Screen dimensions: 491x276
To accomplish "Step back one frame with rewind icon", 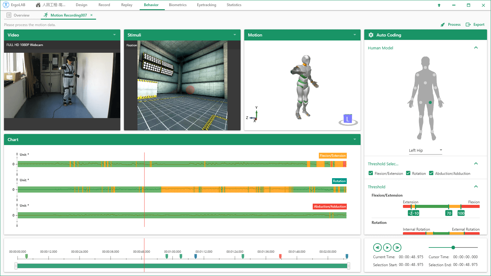I will pyautogui.click(x=377, y=247).
